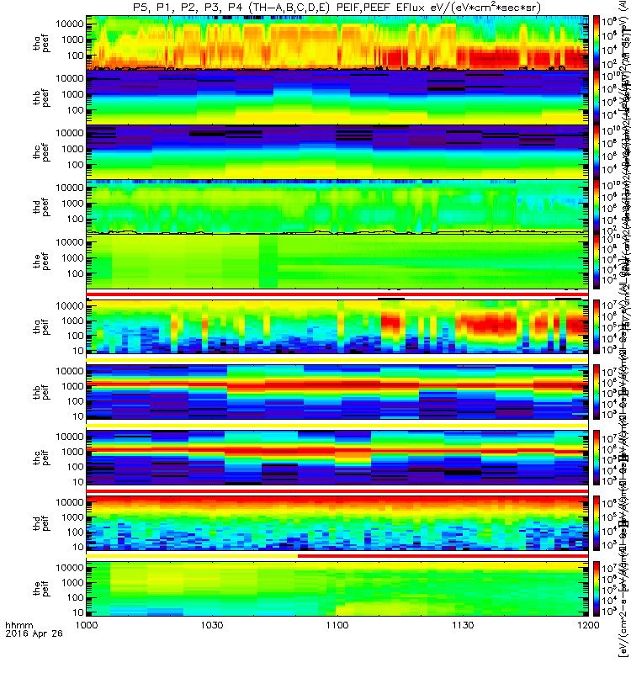Viewport: 631px width, 673px height.
Task: Click the '1130' time label on bottom axis
Action: [463, 625]
